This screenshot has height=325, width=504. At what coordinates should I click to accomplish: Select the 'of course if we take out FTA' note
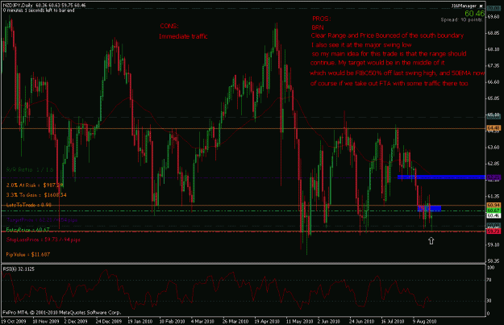pyautogui.click(x=389, y=83)
